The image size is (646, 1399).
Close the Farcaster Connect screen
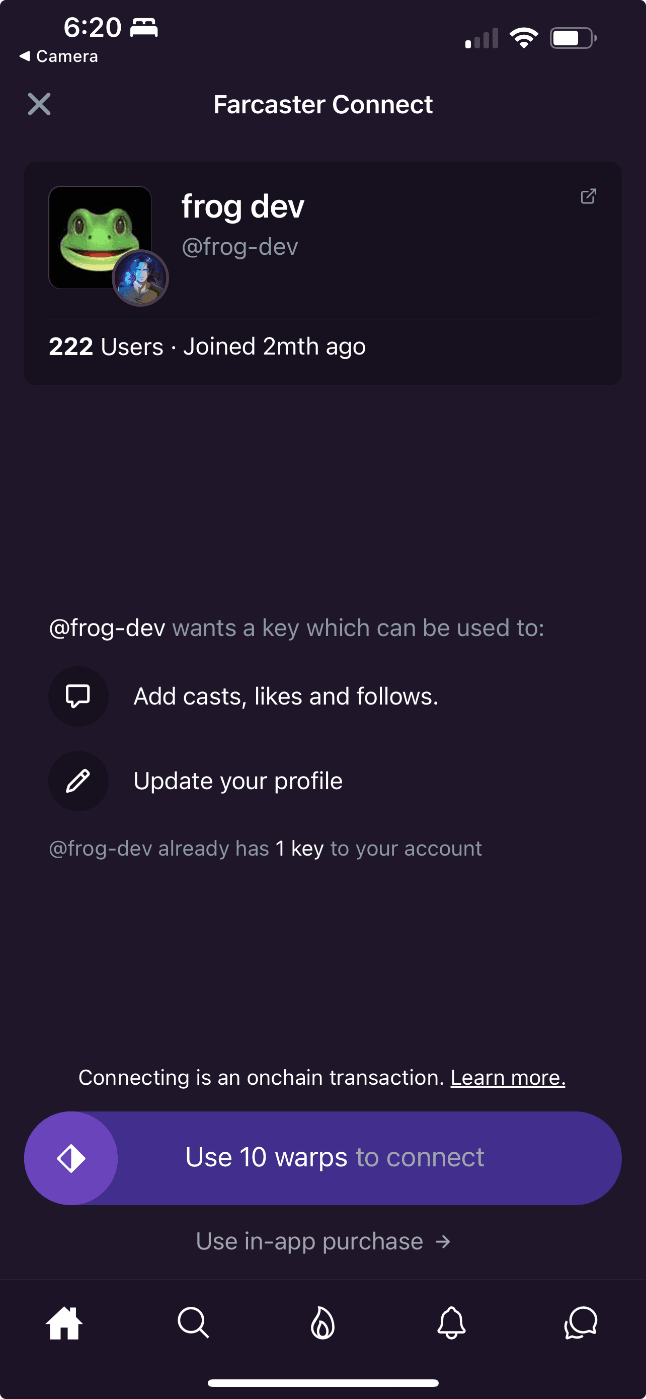[39, 104]
